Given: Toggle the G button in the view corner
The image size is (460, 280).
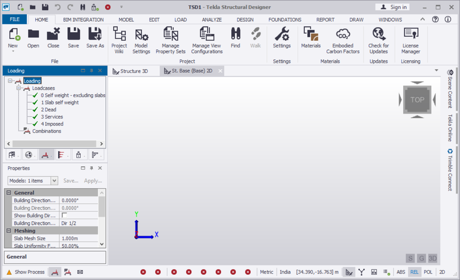Looking at the screenshot, I should tap(421, 258).
